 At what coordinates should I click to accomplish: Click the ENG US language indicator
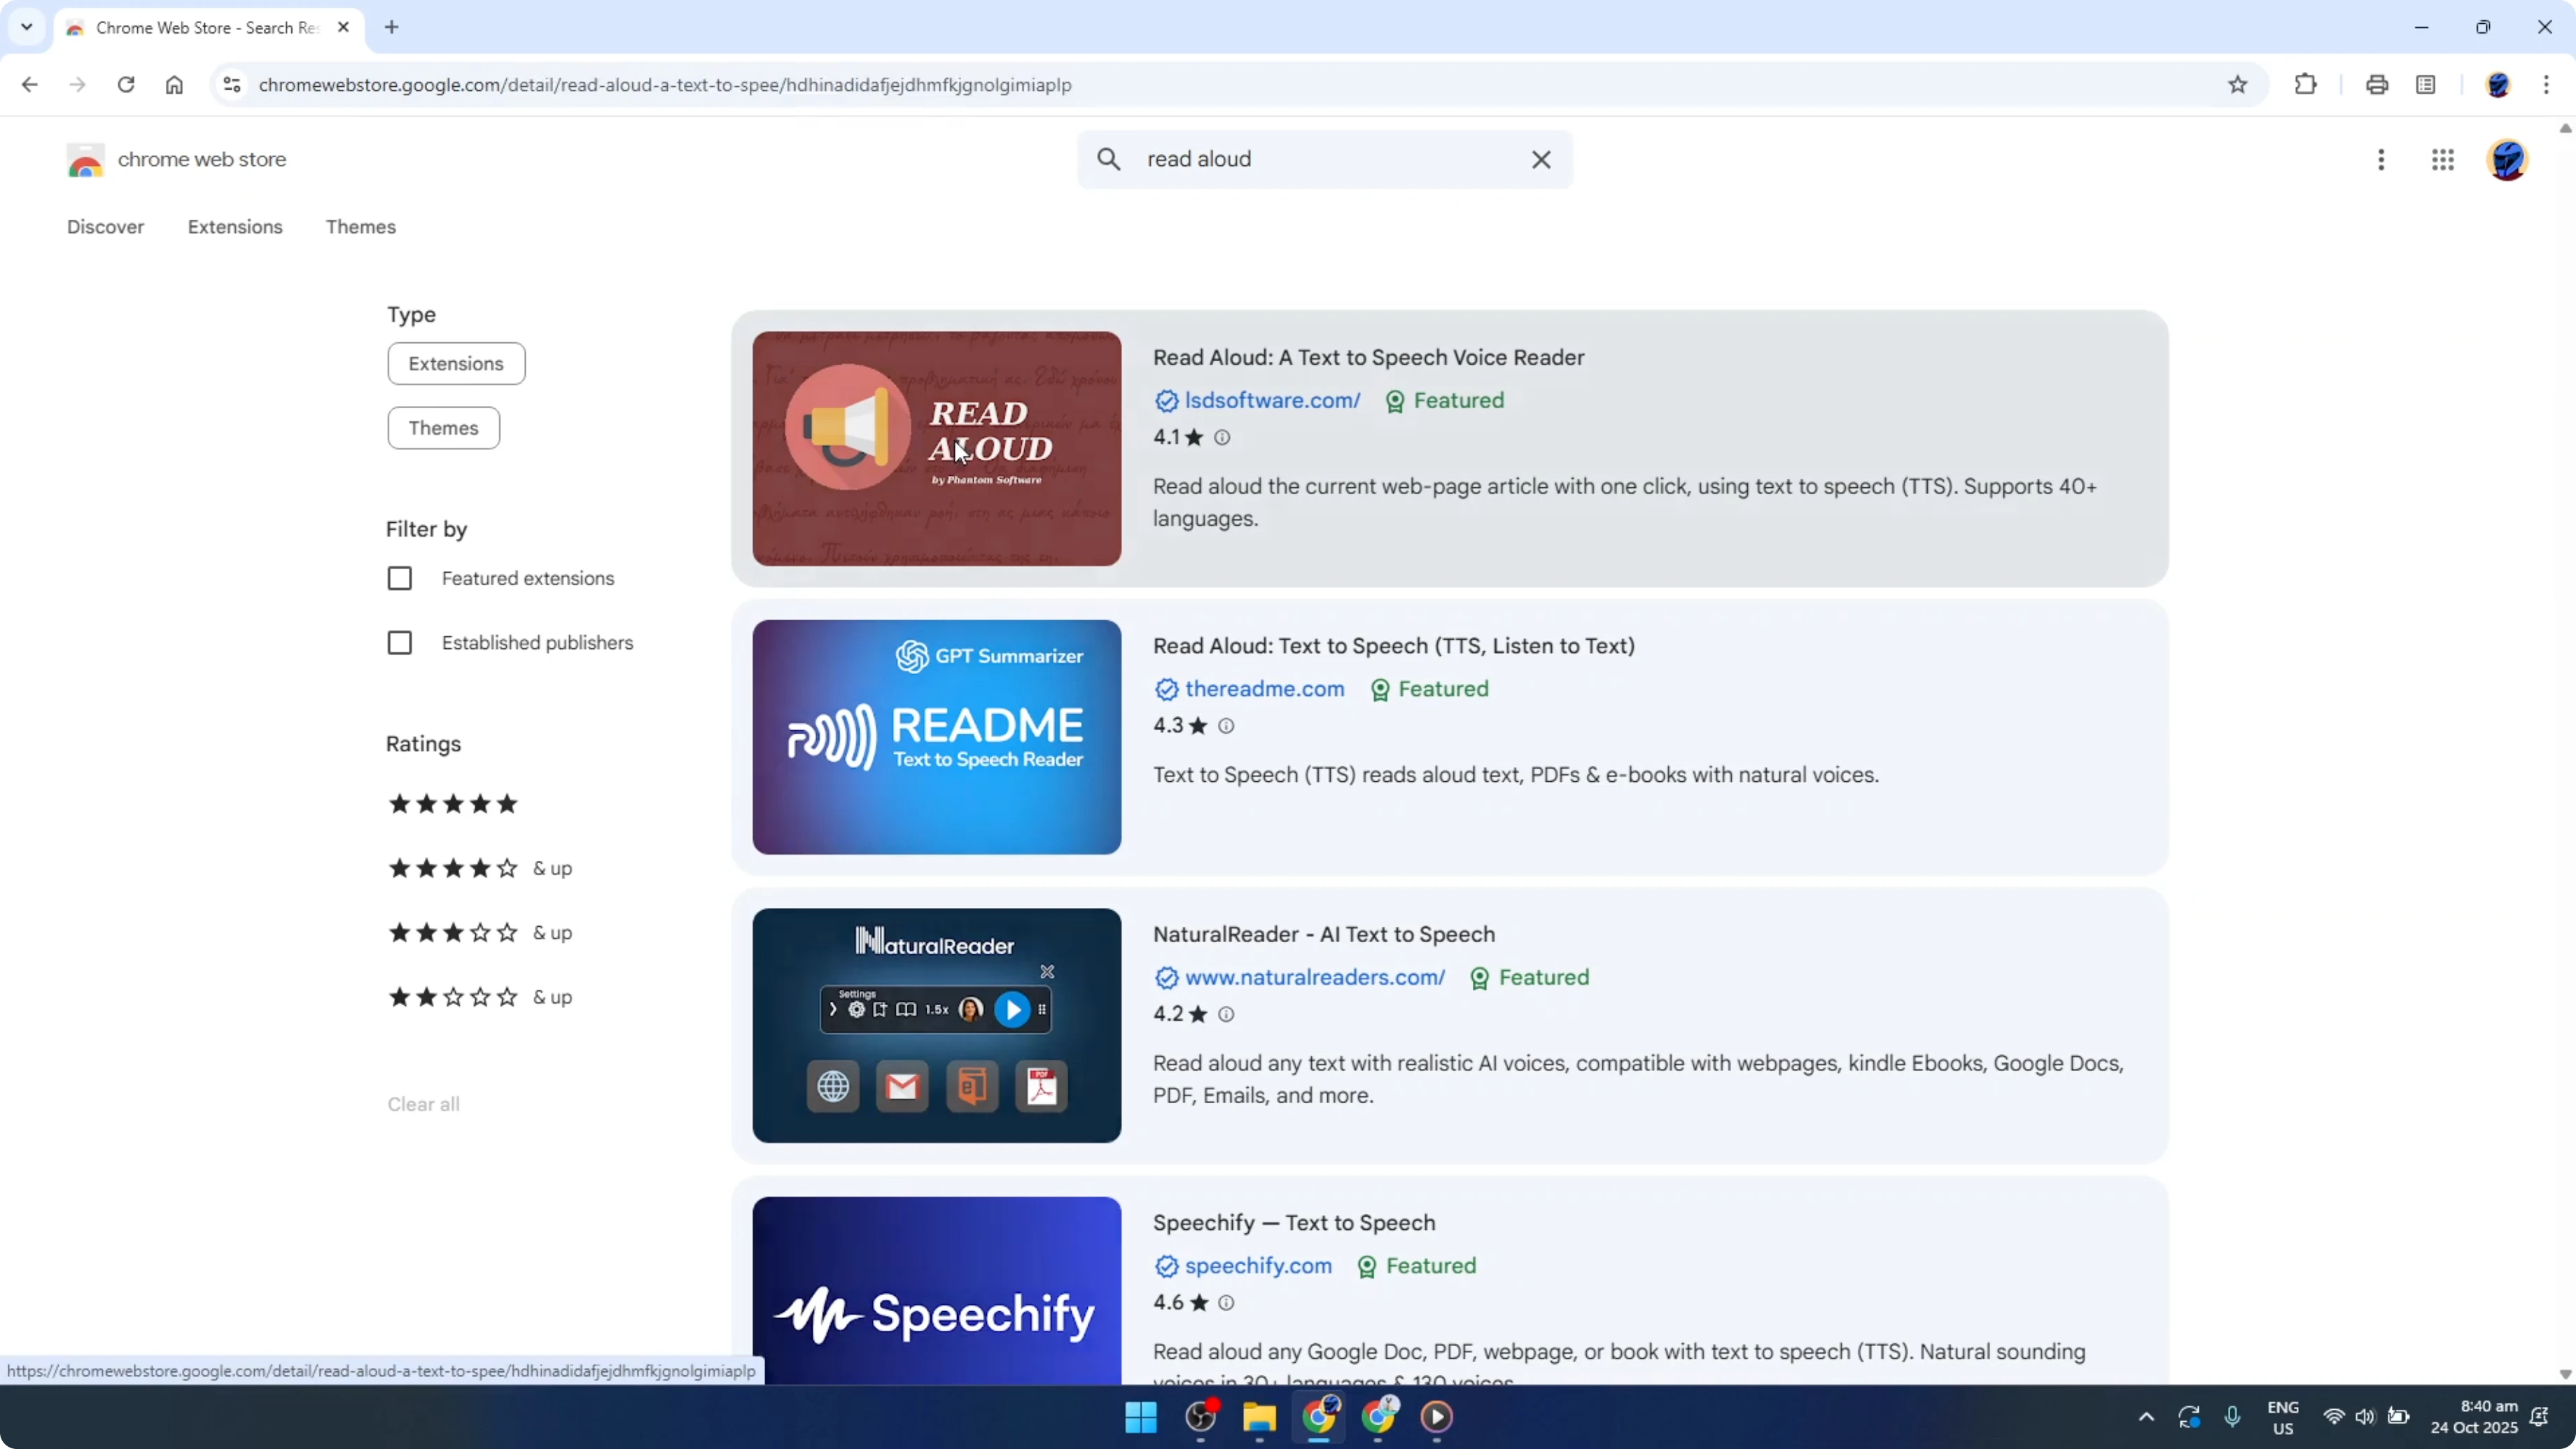[2283, 1417]
